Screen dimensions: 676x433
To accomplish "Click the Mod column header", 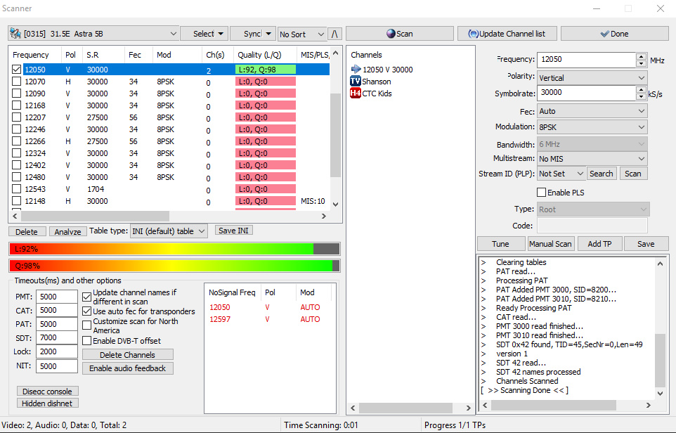I will [x=177, y=55].
